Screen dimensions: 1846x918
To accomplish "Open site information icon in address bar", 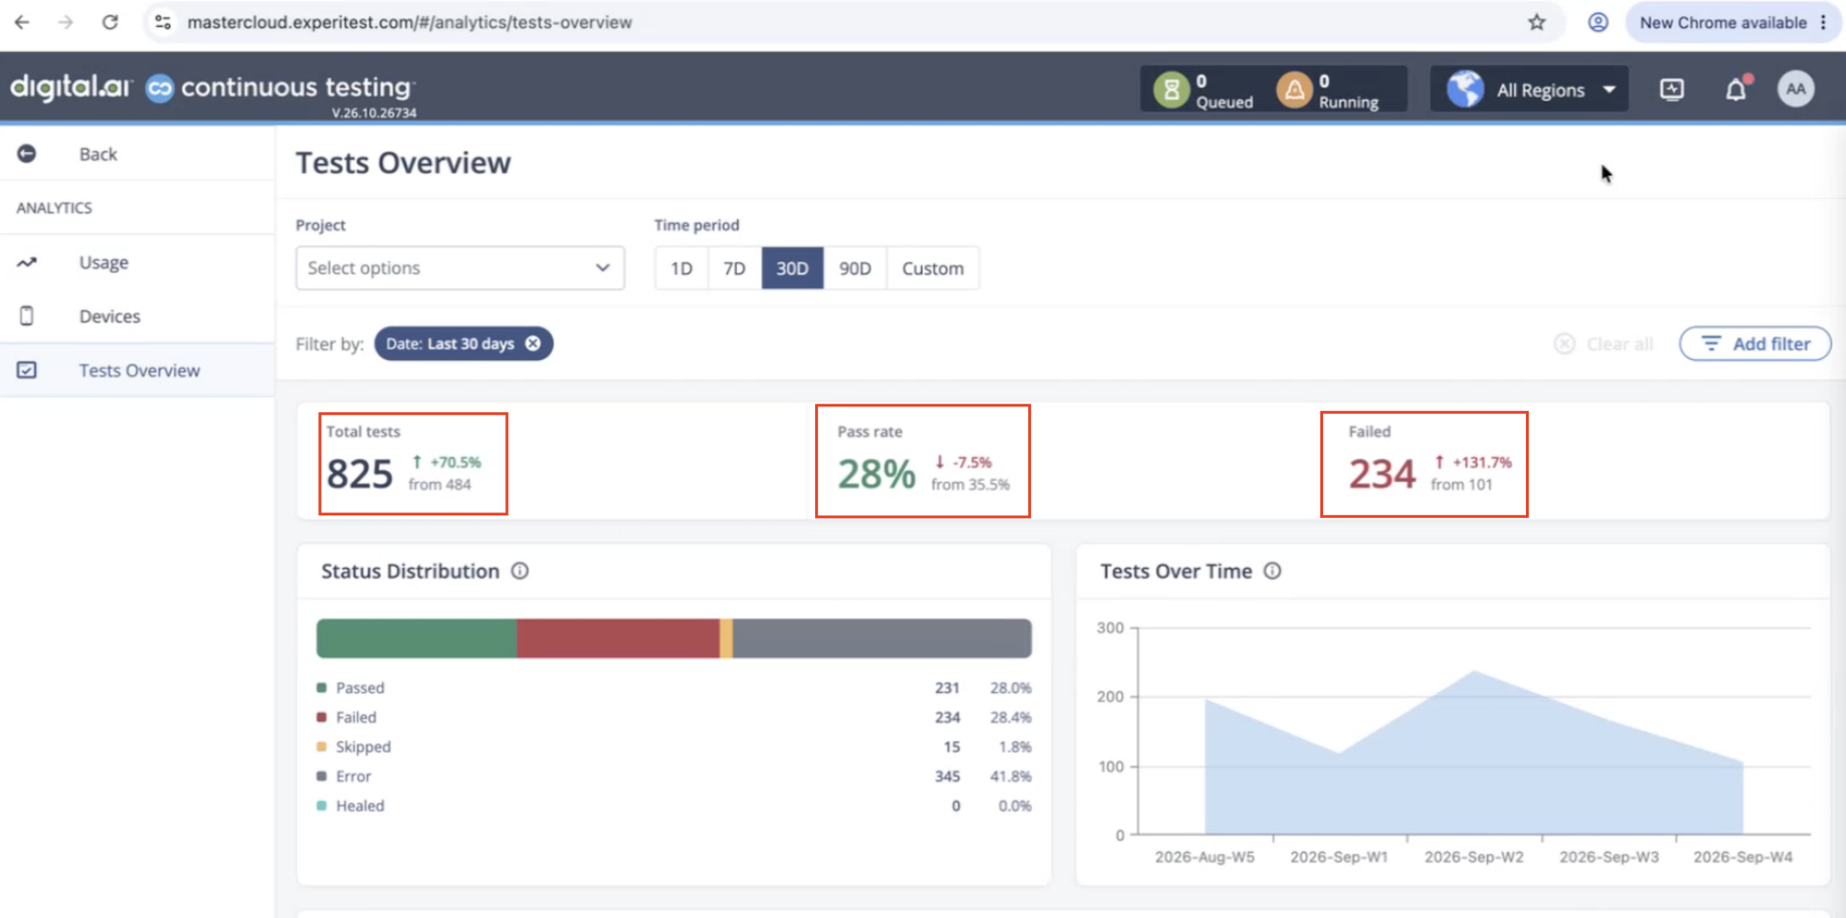I will pos(163,22).
